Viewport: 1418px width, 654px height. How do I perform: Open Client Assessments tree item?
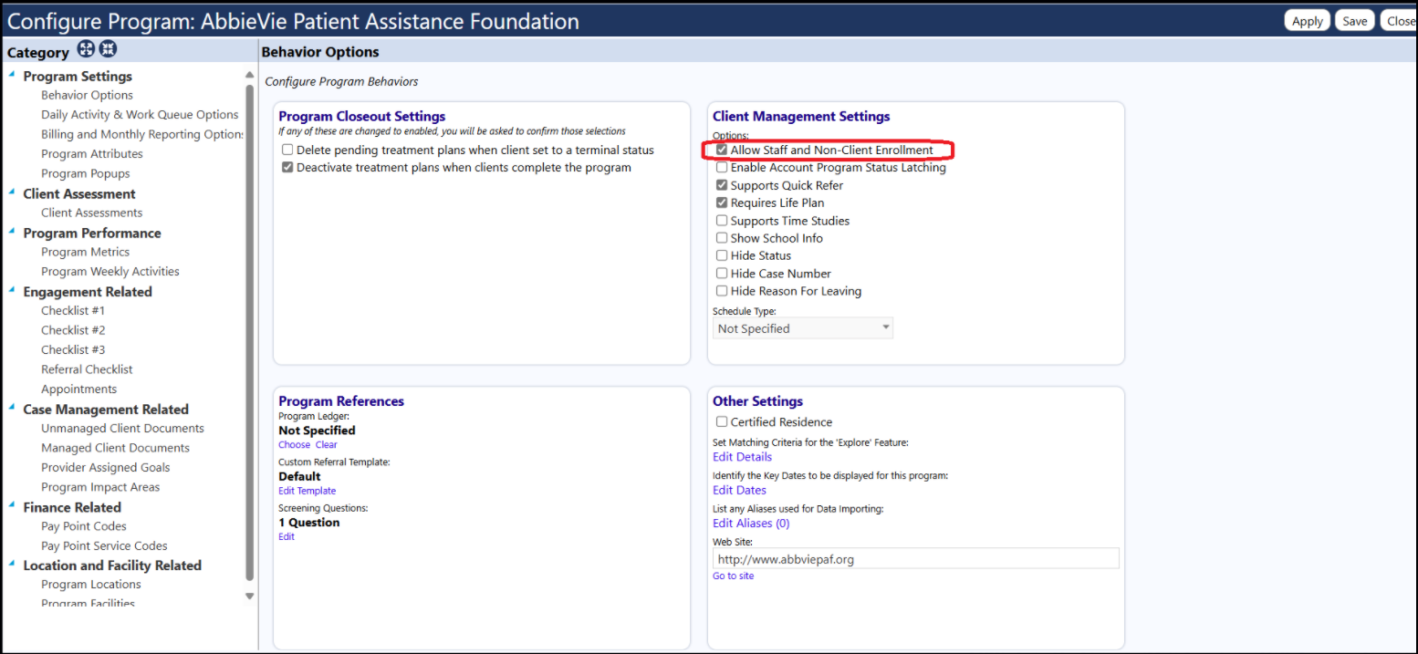click(x=92, y=213)
